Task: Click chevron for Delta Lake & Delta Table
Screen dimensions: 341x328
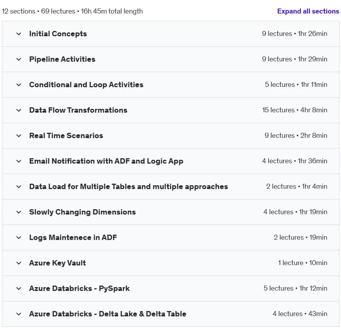Action: (19, 314)
